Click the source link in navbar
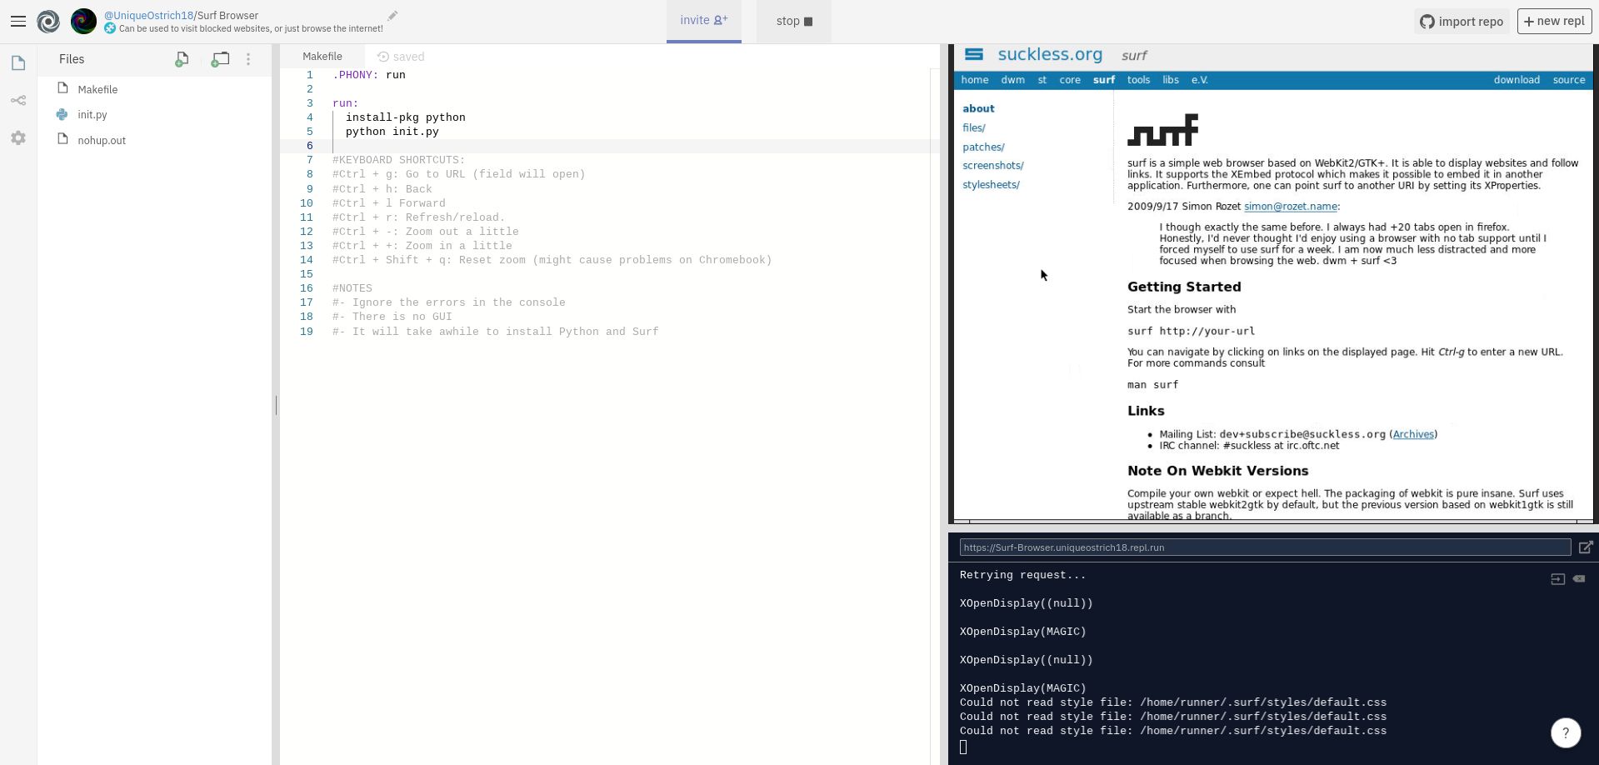Image resolution: width=1599 pixels, height=765 pixels. (1569, 80)
